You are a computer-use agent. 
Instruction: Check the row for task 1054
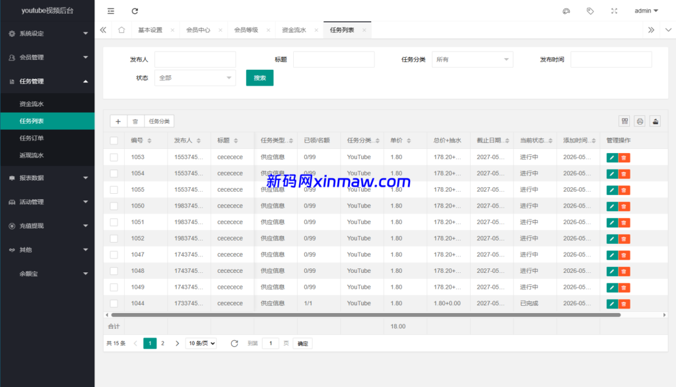coord(114,173)
